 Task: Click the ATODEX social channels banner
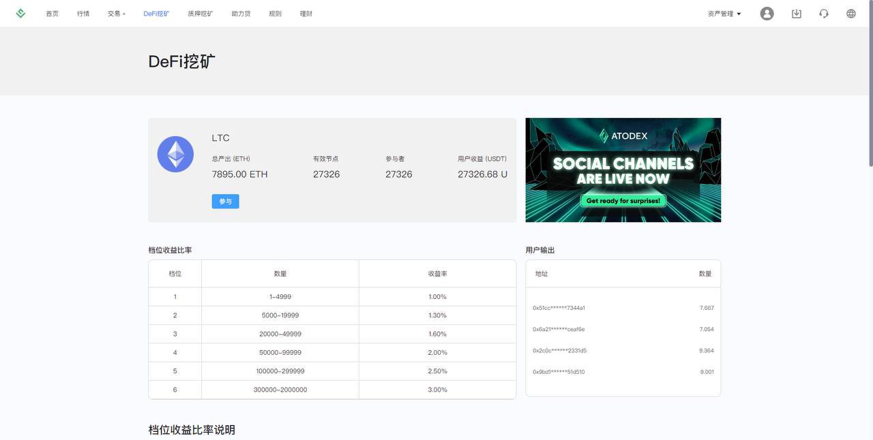pyautogui.click(x=623, y=170)
